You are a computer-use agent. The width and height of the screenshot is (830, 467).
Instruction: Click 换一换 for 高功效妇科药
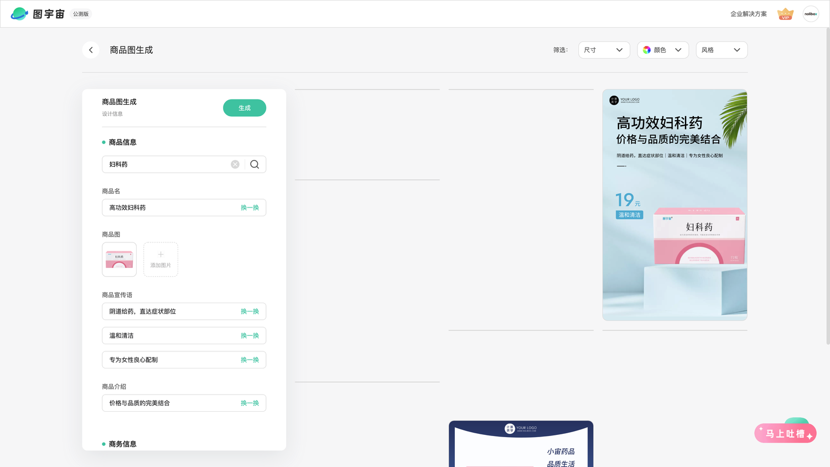(x=250, y=207)
